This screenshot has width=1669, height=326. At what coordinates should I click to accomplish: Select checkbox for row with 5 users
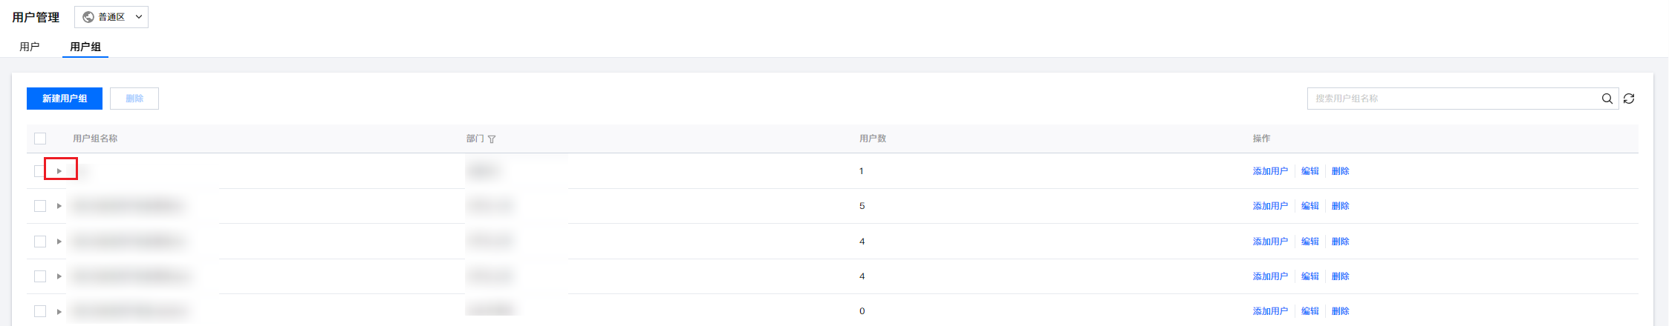tap(40, 206)
